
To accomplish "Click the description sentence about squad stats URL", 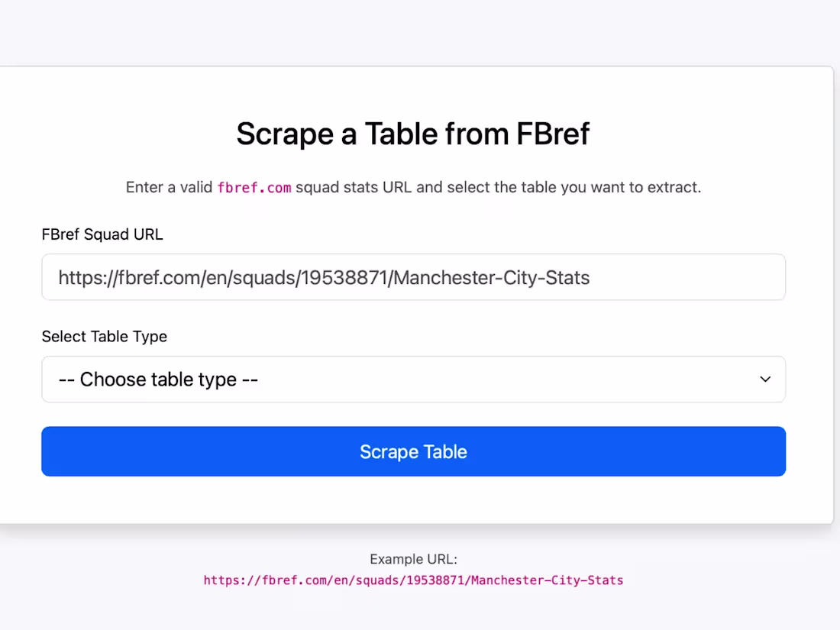I will click(414, 188).
